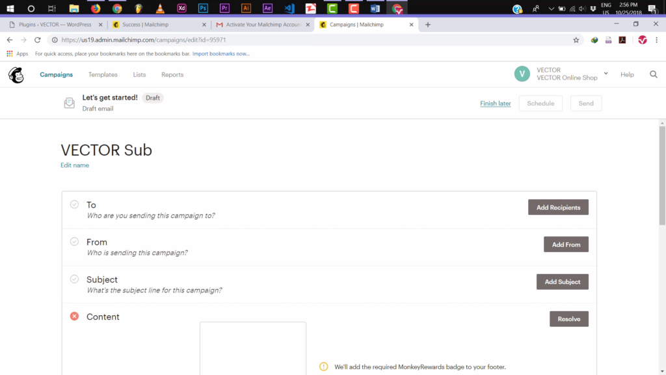Image resolution: width=666 pixels, height=375 pixels.
Task: Launch Firefox from taskbar
Action: (96, 8)
